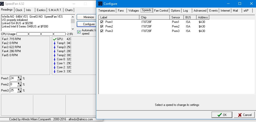Screen dimensions: 256x122
Task: Open the Temperatures tab in Configure
Action: [107, 11]
